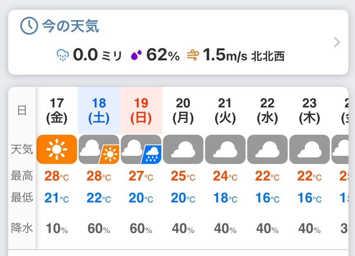Viewport: 355px width, 256px height.
Task: Click the sunny weather icon for the 17th
Action: (57, 149)
